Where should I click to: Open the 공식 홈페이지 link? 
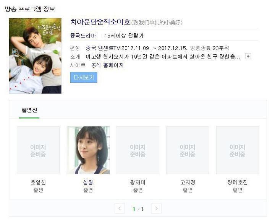[107, 65]
